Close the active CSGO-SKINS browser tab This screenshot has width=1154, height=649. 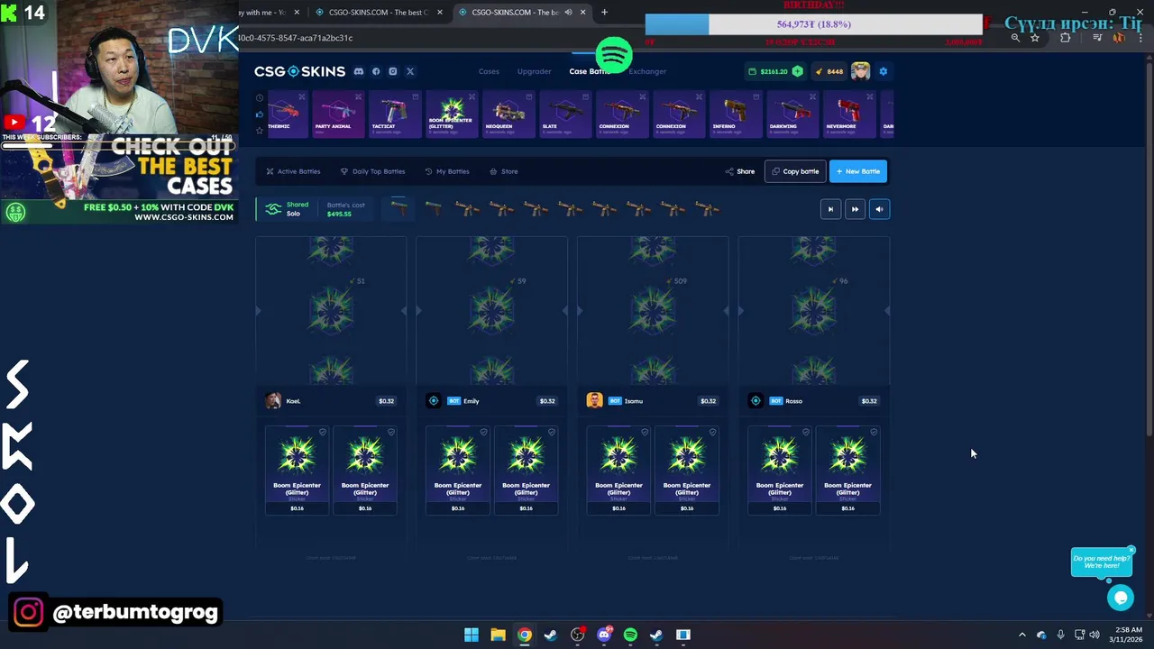point(582,12)
